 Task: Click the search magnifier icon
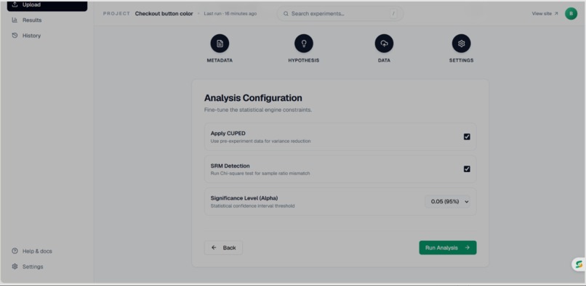pos(286,14)
